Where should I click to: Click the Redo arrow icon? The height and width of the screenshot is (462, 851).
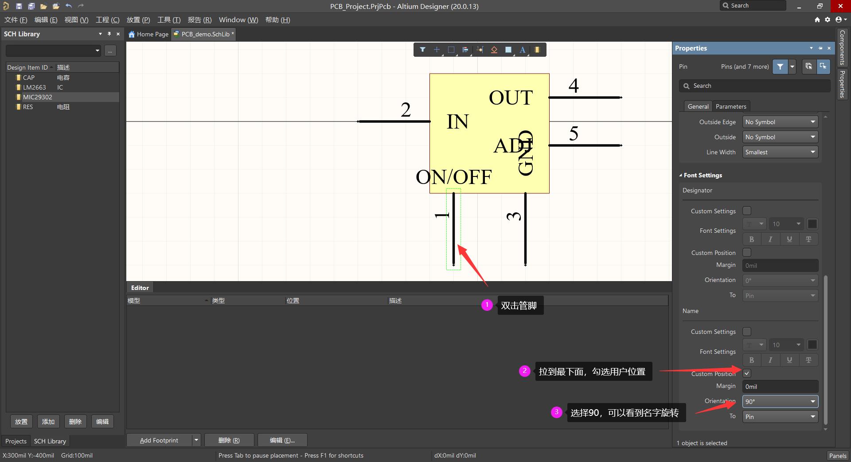tap(81, 6)
